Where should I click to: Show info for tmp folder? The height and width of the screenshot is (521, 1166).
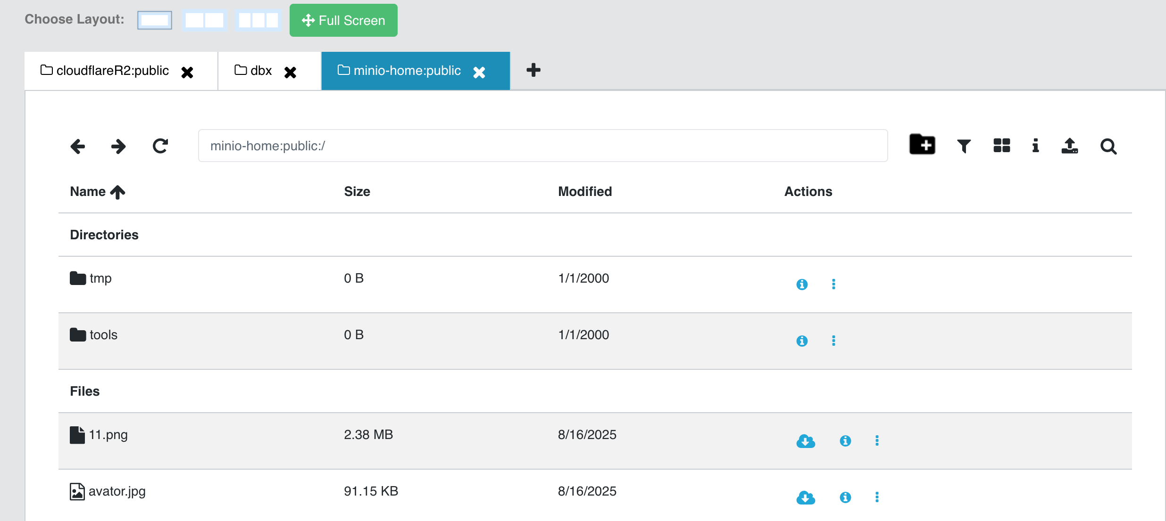tap(802, 285)
